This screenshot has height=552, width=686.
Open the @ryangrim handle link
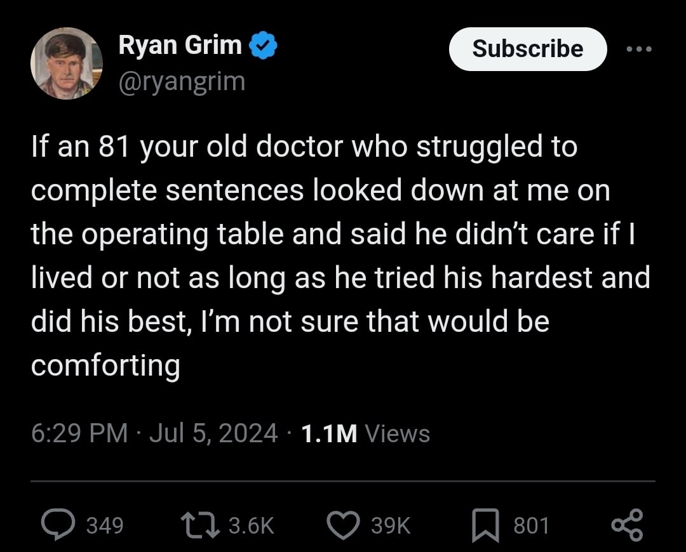(x=181, y=81)
